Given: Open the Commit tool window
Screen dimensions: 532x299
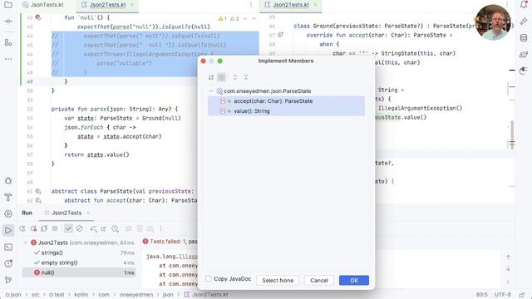Looking at the screenshot, I should tap(8, 21).
